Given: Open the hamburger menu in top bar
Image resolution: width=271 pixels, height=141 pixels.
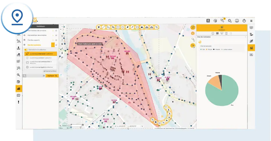Looking at the screenshot, I should (x=251, y=21).
